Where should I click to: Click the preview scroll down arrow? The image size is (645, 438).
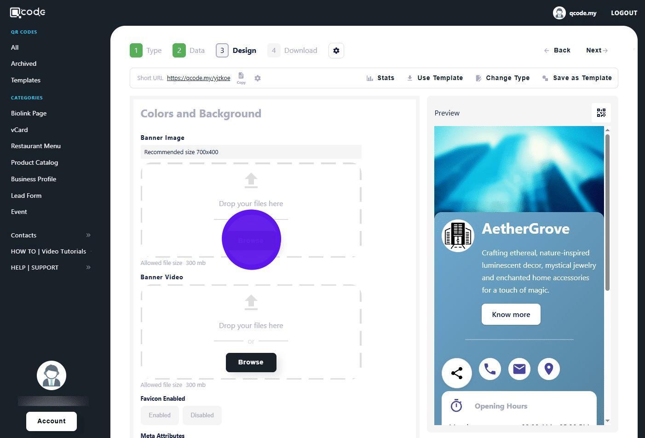coord(607,421)
